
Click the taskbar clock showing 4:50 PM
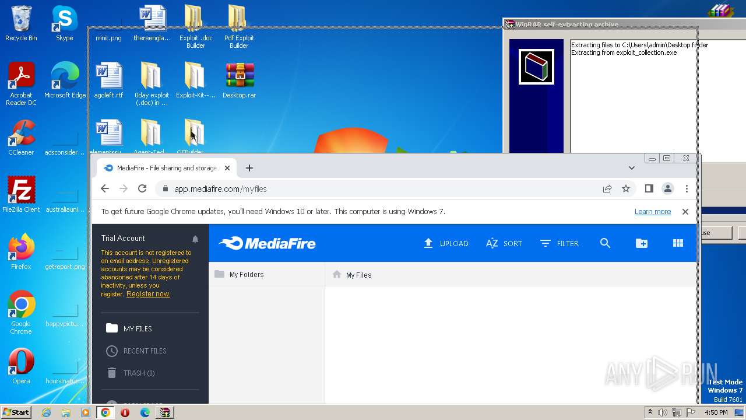point(716,412)
